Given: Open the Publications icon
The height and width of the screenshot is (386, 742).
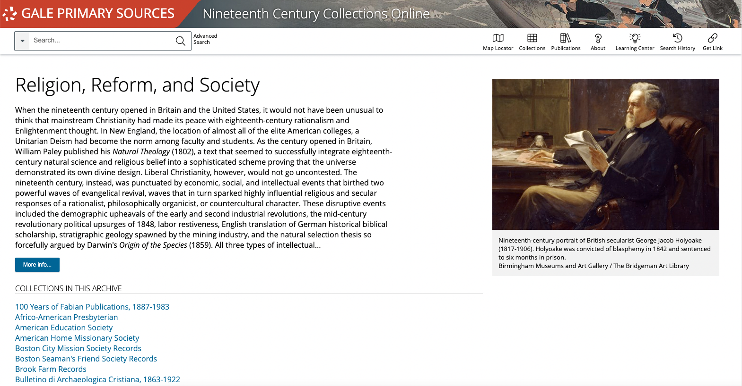Looking at the screenshot, I should [x=566, y=42].
